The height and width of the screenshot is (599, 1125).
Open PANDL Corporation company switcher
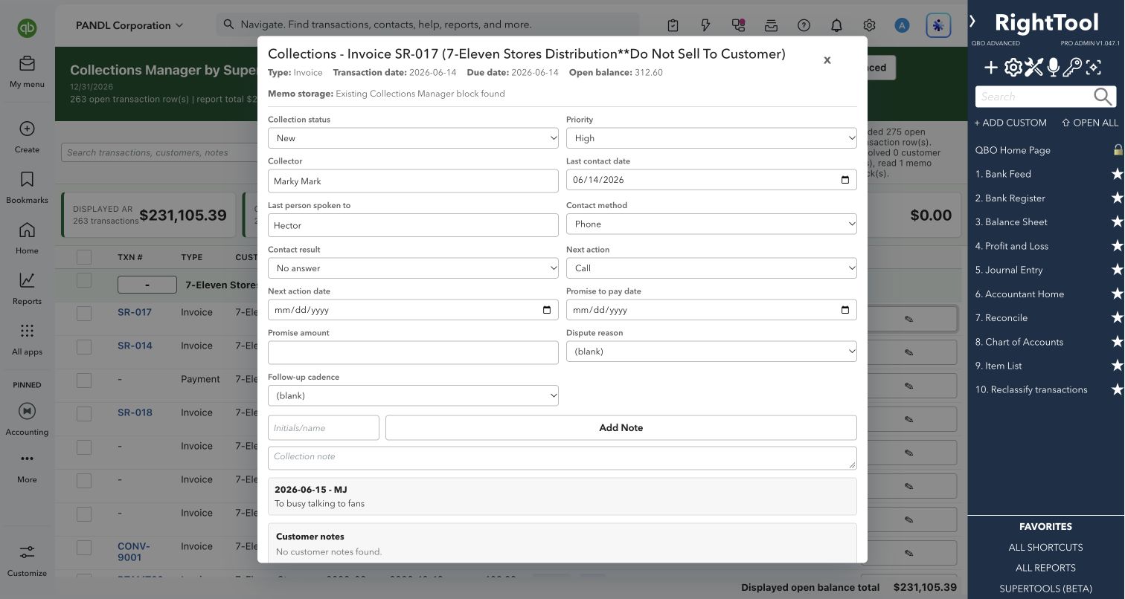pyautogui.click(x=129, y=25)
